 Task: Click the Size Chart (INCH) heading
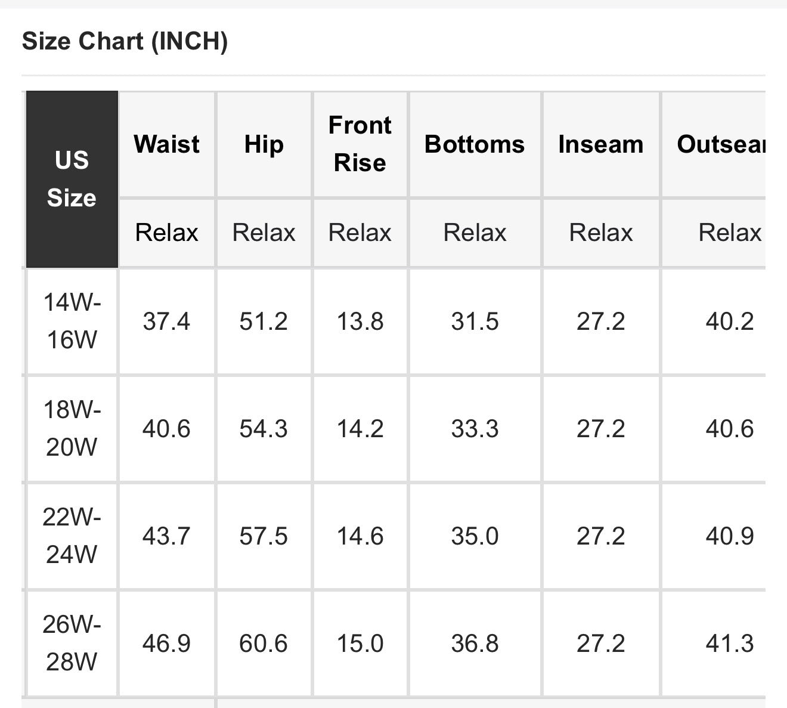[x=125, y=42]
